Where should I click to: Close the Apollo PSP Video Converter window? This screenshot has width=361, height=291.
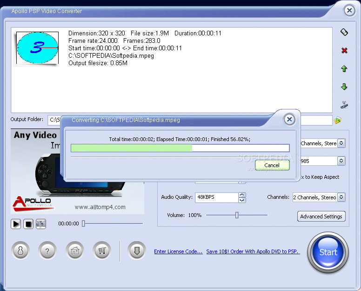click(349, 10)
